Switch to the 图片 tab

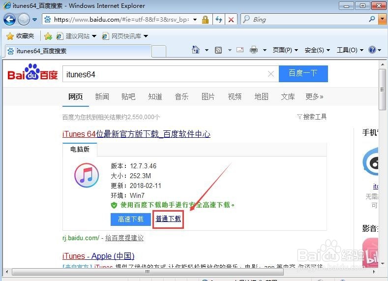[208, 96]
